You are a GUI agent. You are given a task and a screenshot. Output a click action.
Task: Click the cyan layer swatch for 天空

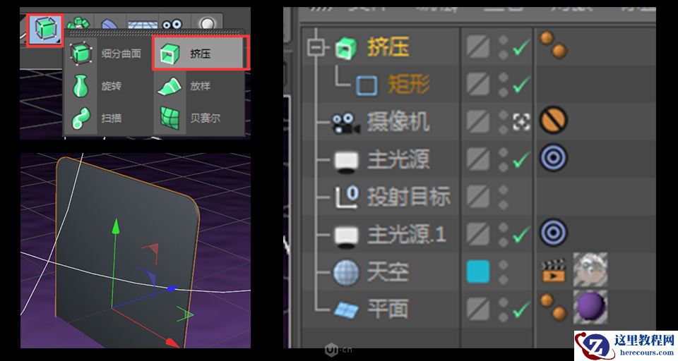(x=478, y=271)
